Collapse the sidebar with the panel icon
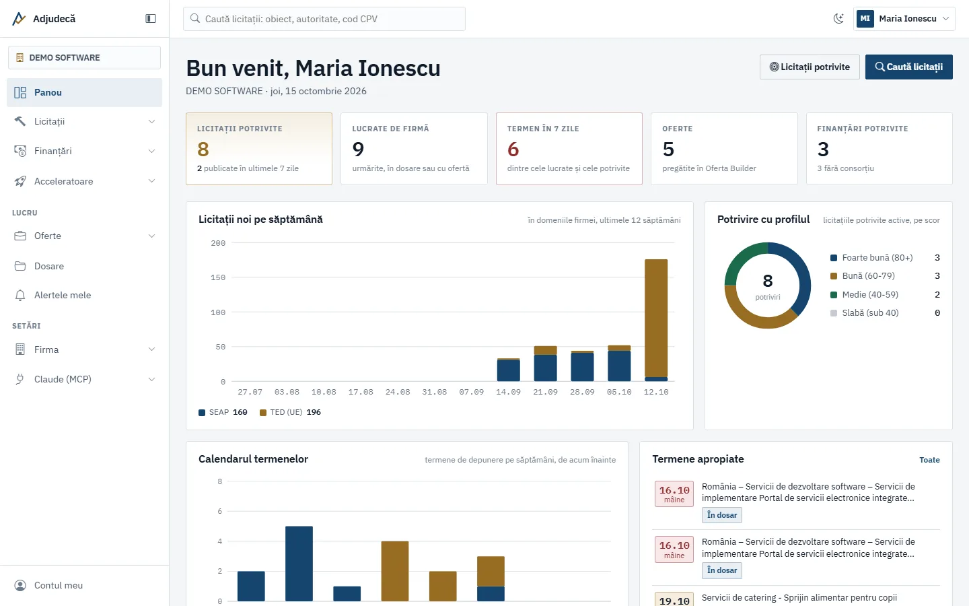 151,19
